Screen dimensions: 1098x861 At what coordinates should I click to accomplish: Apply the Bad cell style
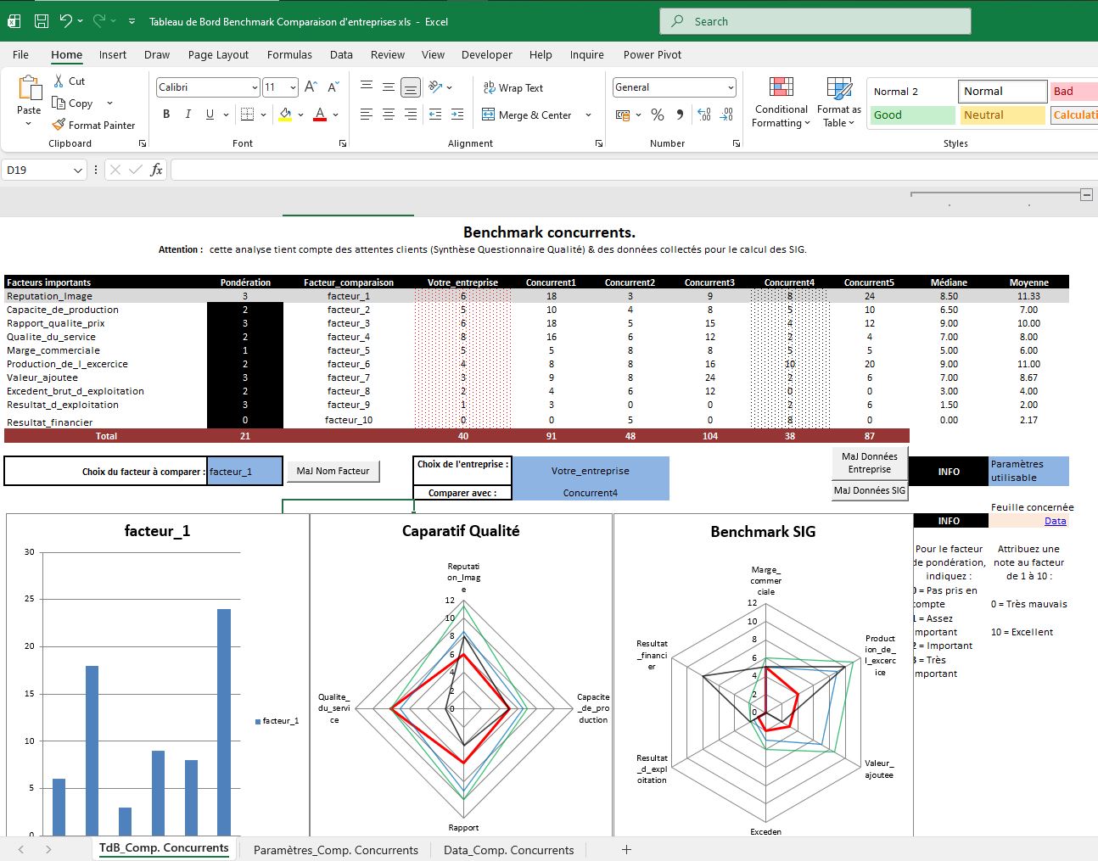pyautogui.click(x=1073, y=91)
